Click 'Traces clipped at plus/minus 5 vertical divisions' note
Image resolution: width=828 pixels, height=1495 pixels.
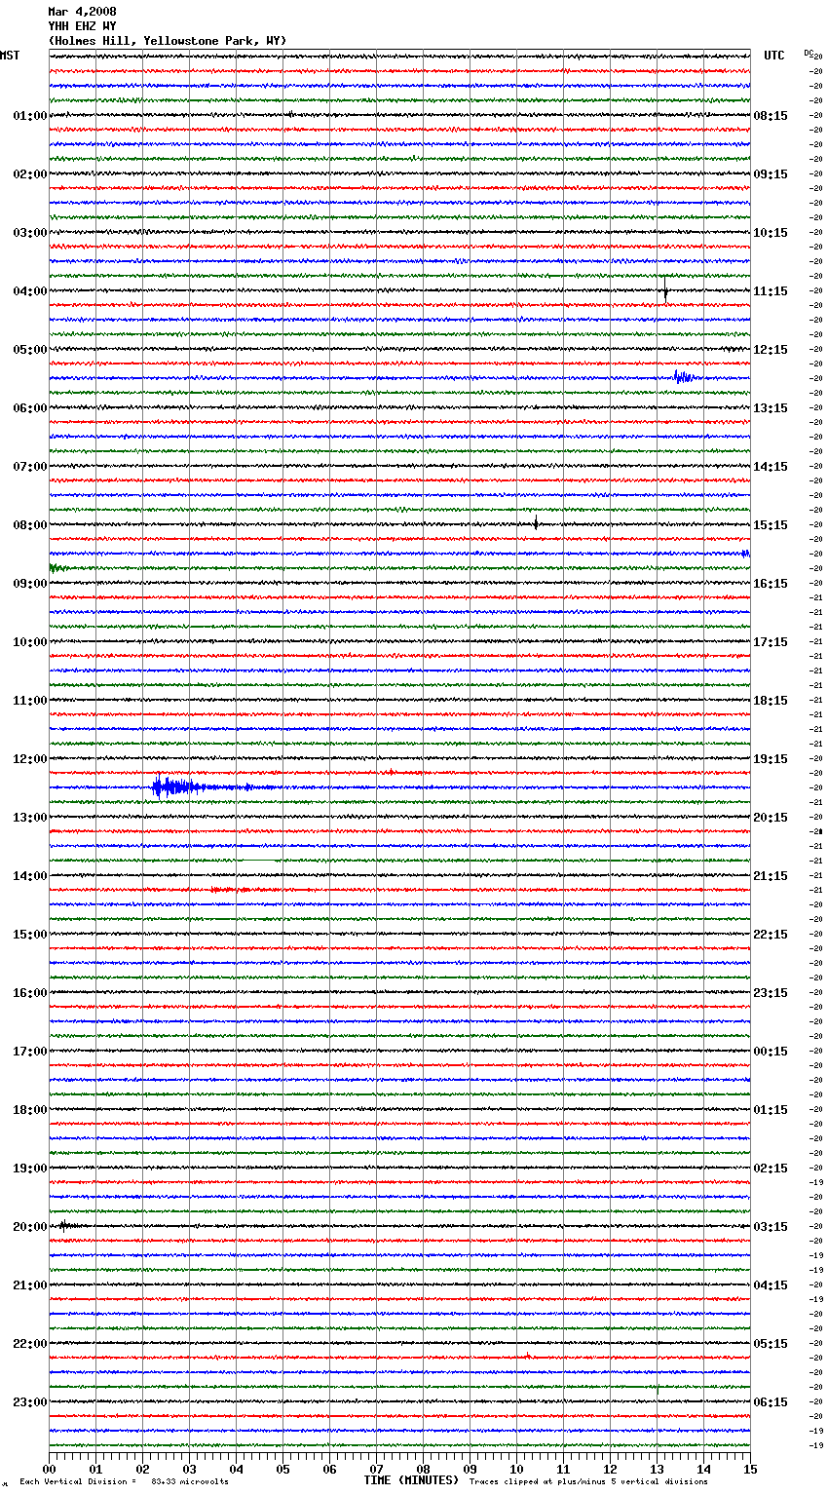click(588, 1481)
